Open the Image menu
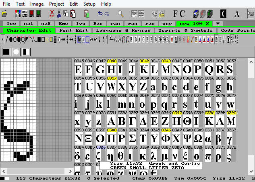The height and width of the screenshot is (182, 255). (x=37, y=4)
